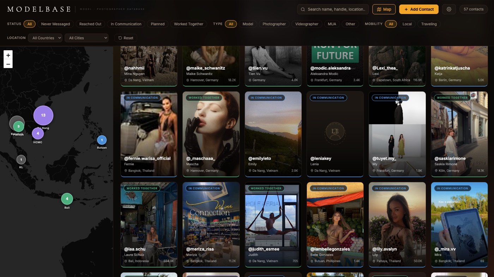Screen dimensions: 494x277
Task: Zoom in on the map
Action: pyautogui.click(x=8, y=55)
